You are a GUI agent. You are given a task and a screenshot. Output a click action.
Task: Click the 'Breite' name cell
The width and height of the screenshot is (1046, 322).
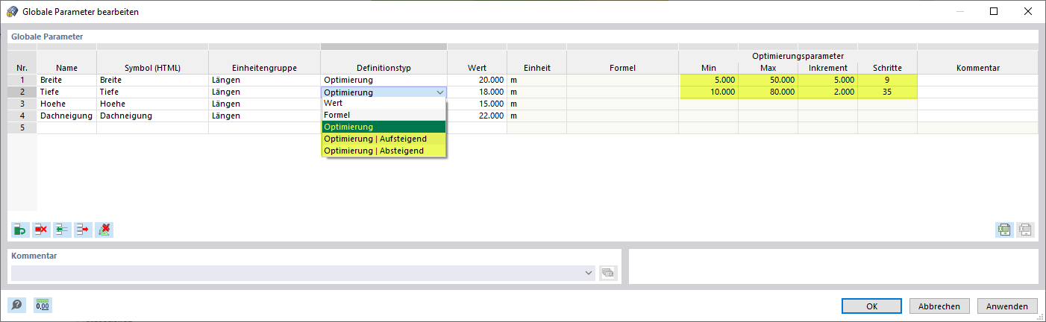pyautogui.click(x=66, y=80)
